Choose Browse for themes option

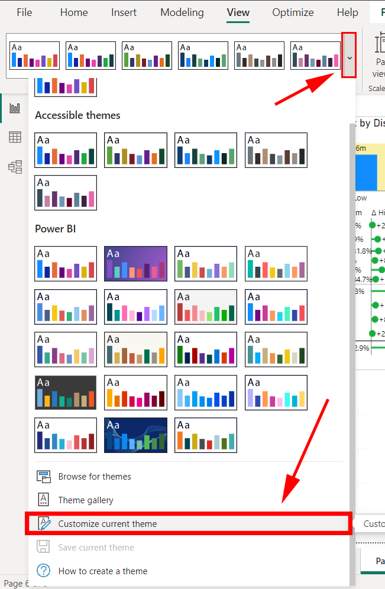tap(95, 477)
